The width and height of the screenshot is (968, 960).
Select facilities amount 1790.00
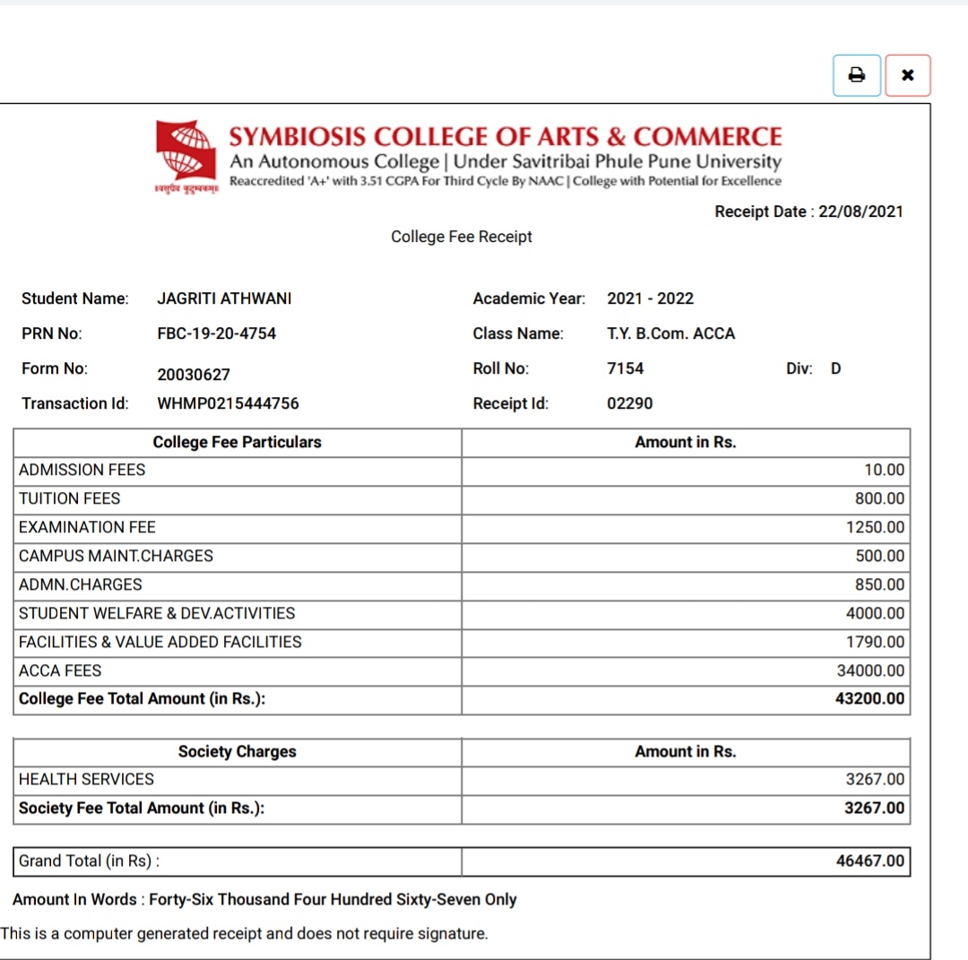[x=875, y=642]
